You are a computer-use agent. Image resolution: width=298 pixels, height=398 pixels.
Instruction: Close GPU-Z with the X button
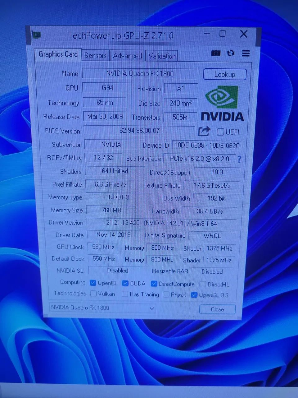[244, 34]
